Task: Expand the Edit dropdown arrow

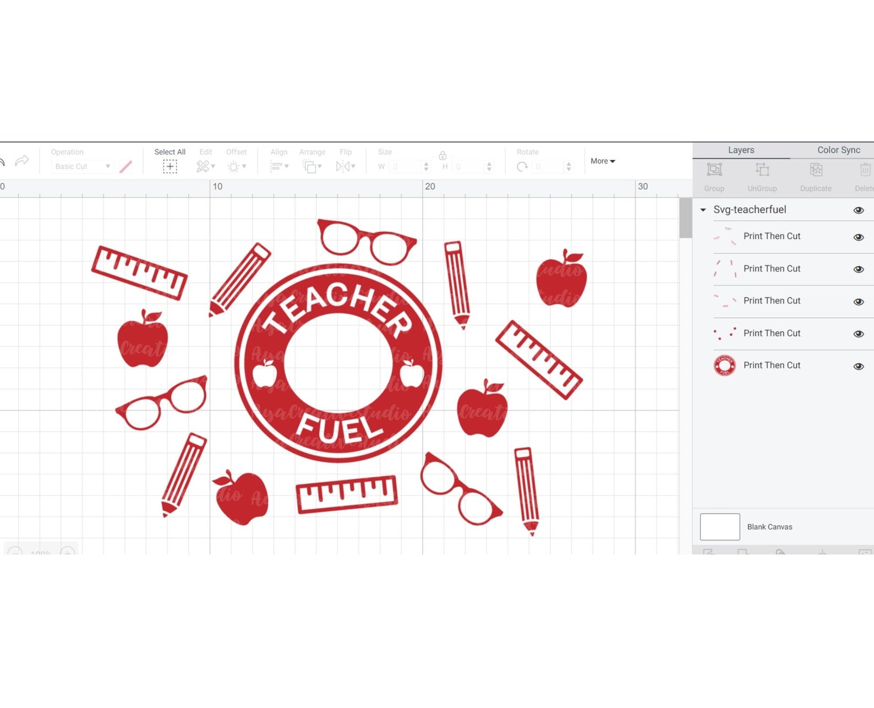Action: pyautogui.click(x=213, y=166)
